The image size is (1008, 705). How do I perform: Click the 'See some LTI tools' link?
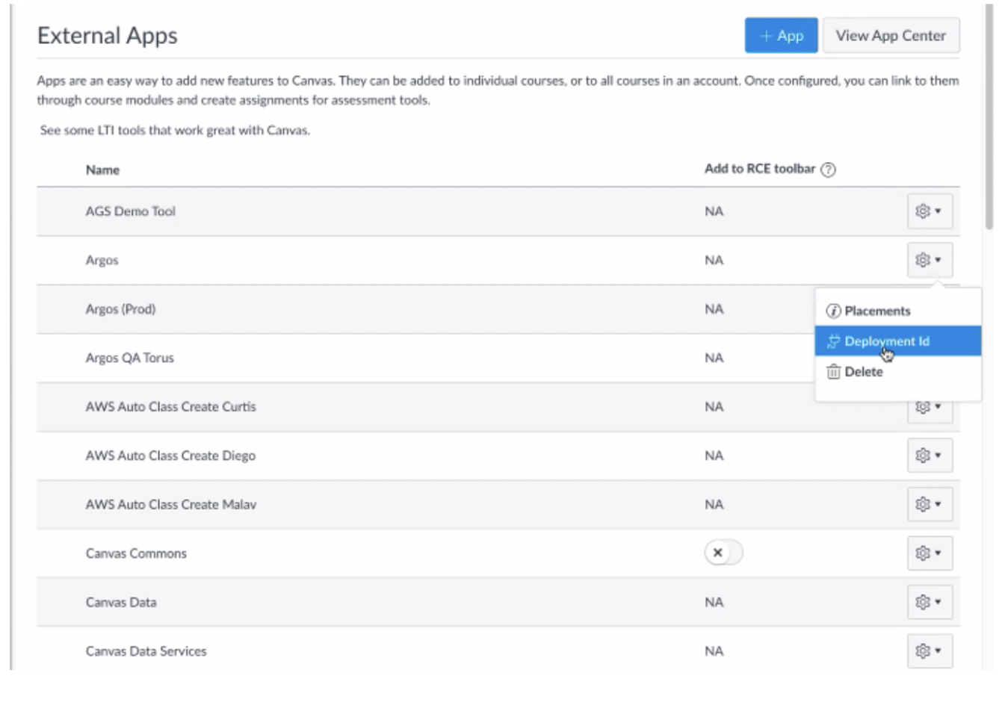pos(175,130)
